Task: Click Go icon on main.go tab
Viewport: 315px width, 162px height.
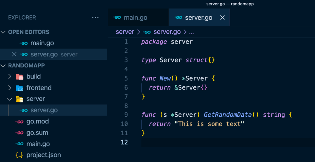Action: [x=117, y=17]
